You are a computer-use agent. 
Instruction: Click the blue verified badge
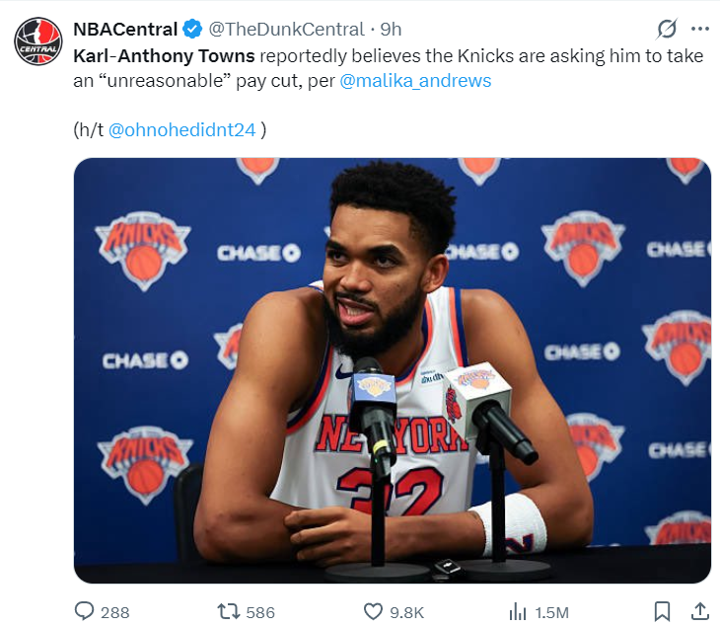(192, 29)
